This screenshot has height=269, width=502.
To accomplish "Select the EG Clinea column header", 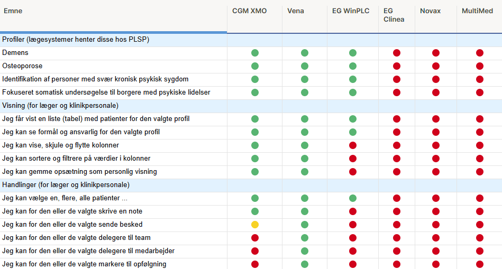I will 394,15.
